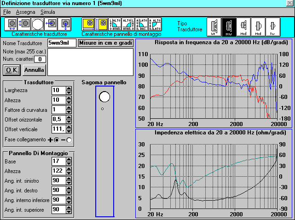Increase Offset verticale value

pyautogui.click(x=69, y=127)
